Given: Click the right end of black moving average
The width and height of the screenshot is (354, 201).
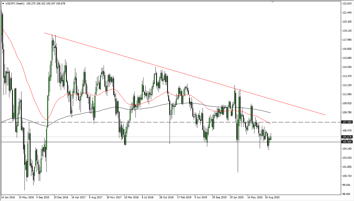Looking at the screenshot, I should pyautogui.click(x=271, y=113).
